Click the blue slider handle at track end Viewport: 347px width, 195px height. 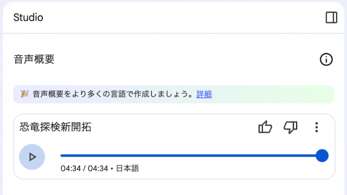point(322,155)
